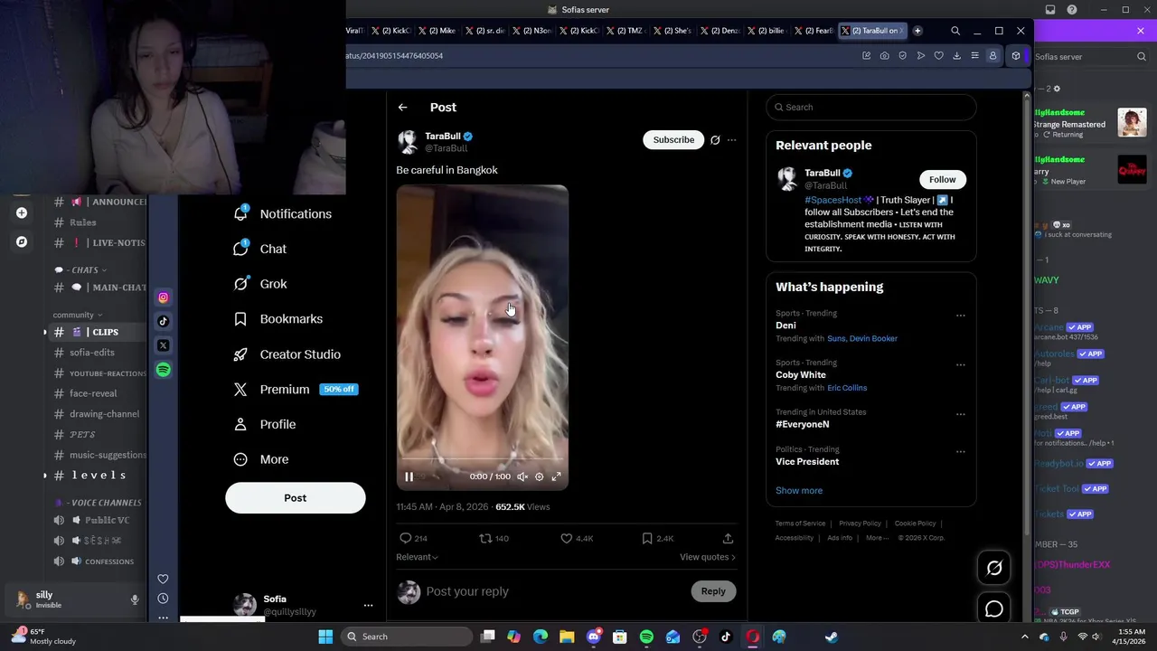Click Show more under What's happening
Image resolution: width=1157 pixels, height=651 pixels.
(799, 491)
